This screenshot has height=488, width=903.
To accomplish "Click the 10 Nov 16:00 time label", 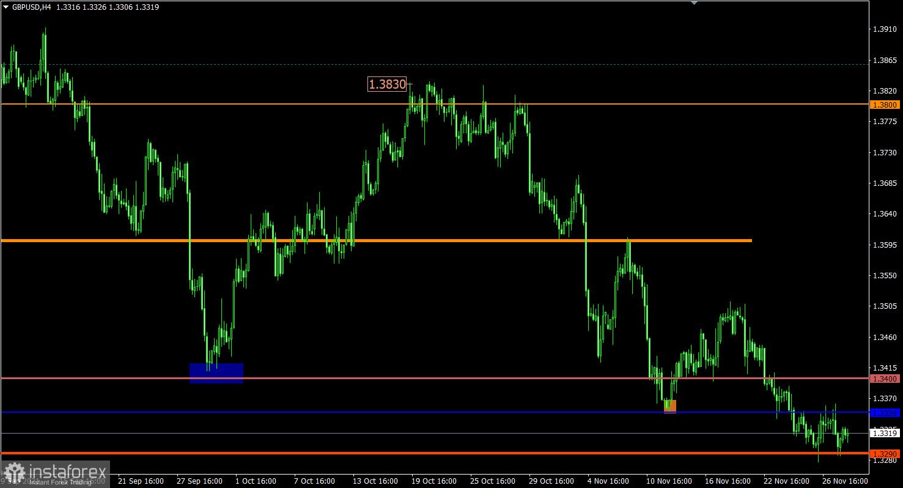I will (669, 481).
